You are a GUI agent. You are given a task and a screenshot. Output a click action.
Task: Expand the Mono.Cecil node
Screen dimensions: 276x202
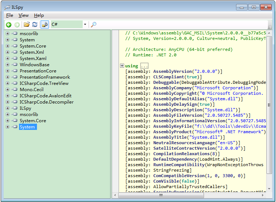point(7,89)
